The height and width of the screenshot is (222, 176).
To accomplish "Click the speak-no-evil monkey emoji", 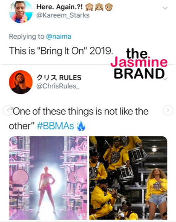I will (109, 7).
